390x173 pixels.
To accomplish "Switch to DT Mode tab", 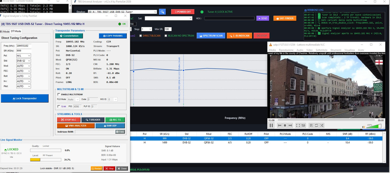I will click(x=16, y=31).
